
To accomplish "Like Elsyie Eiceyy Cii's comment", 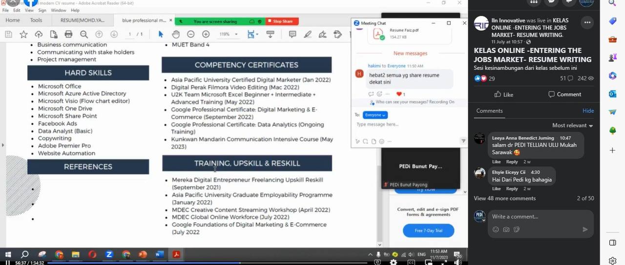I will coord(496,189).
